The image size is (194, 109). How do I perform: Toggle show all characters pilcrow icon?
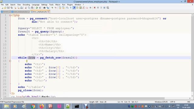point(71,8)
